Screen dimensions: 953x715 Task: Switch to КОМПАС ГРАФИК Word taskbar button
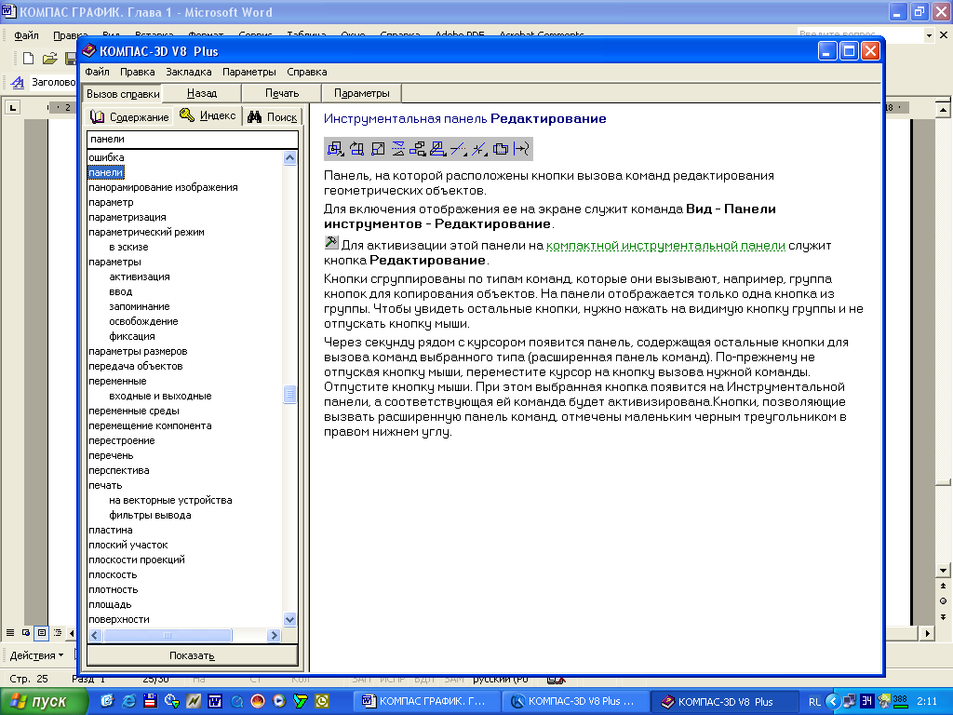[426, 702]
